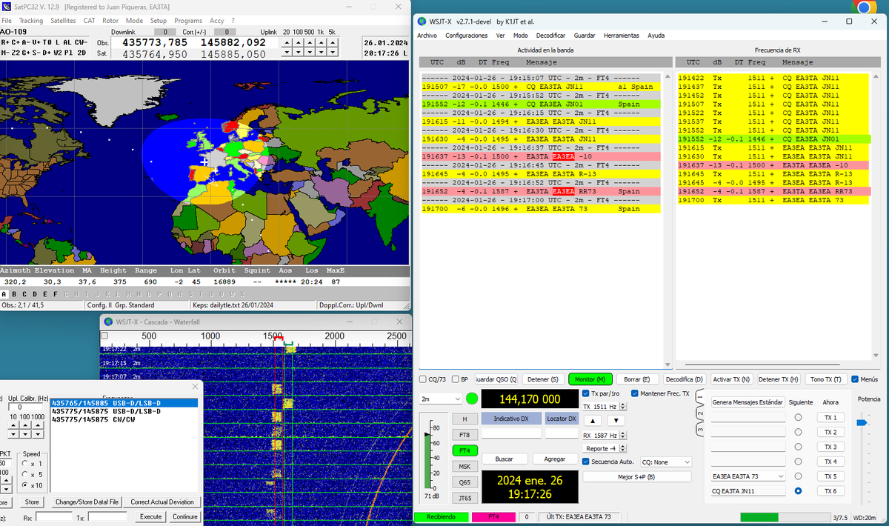Click the 2D view control in SatPC32
The height and width of the screenshot is (526, 889).
(x=81, y=53)
